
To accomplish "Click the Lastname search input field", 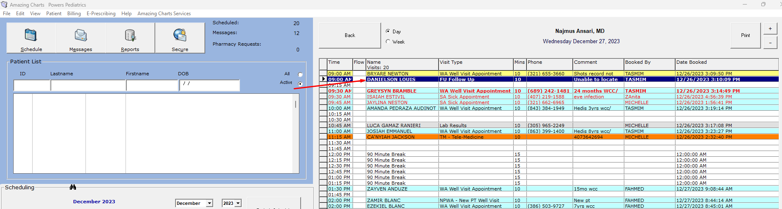I will [x=88, y=85].
